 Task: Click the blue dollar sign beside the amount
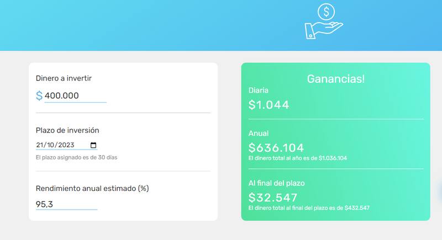[39, 96]
